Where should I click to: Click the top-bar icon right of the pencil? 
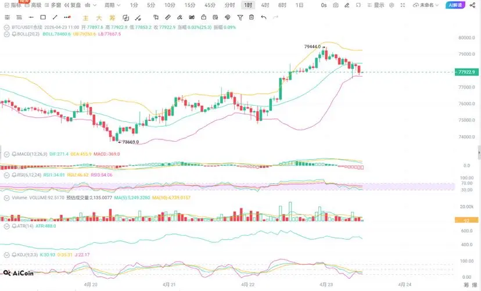click(358, 5)
